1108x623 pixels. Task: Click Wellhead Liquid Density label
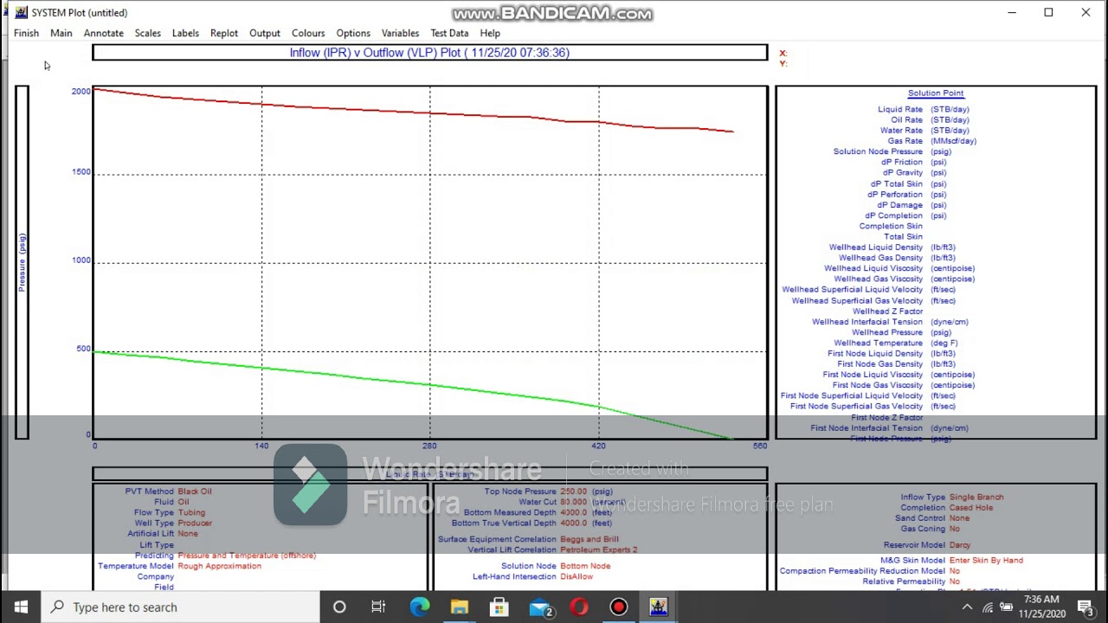point(875,247)
